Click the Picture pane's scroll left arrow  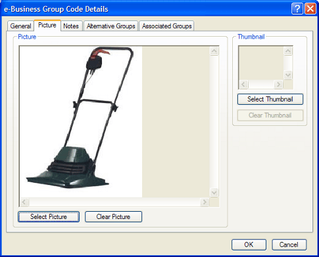tap(24, 202)
